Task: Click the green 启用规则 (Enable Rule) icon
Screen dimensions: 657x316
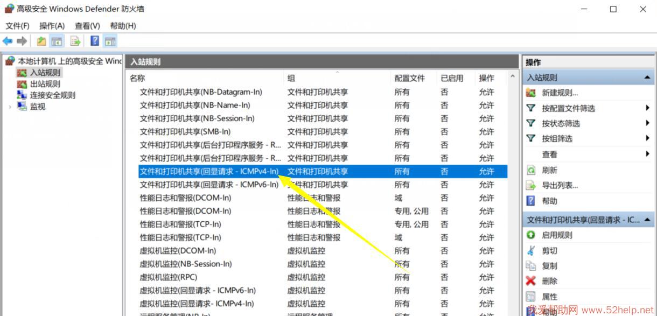Action: click(x=531, y=235)
